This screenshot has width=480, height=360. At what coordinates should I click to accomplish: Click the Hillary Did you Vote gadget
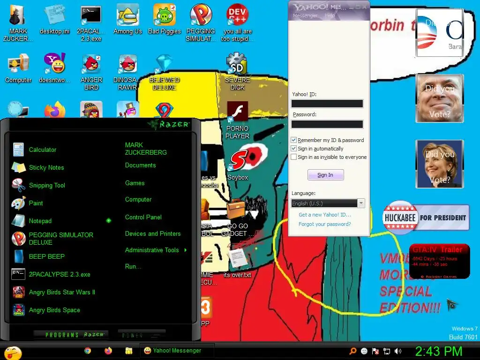(x=440, y=164)
